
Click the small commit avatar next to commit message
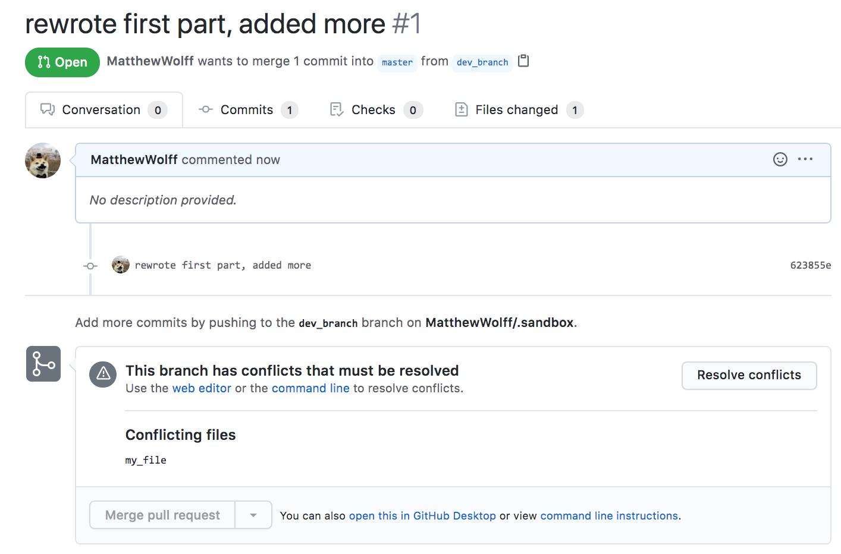tap(120, 265)
